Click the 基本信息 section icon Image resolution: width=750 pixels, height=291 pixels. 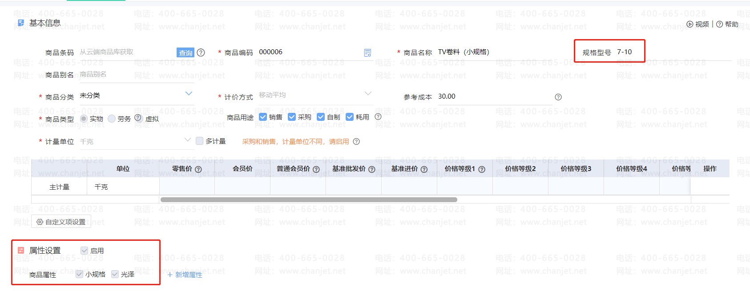click(21, 23)
